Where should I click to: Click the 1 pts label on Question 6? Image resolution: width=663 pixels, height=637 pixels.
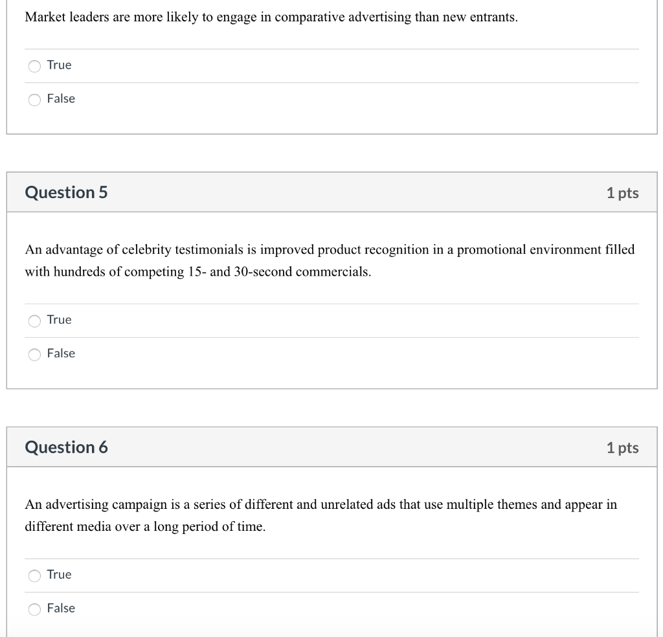tap(622, 447)
